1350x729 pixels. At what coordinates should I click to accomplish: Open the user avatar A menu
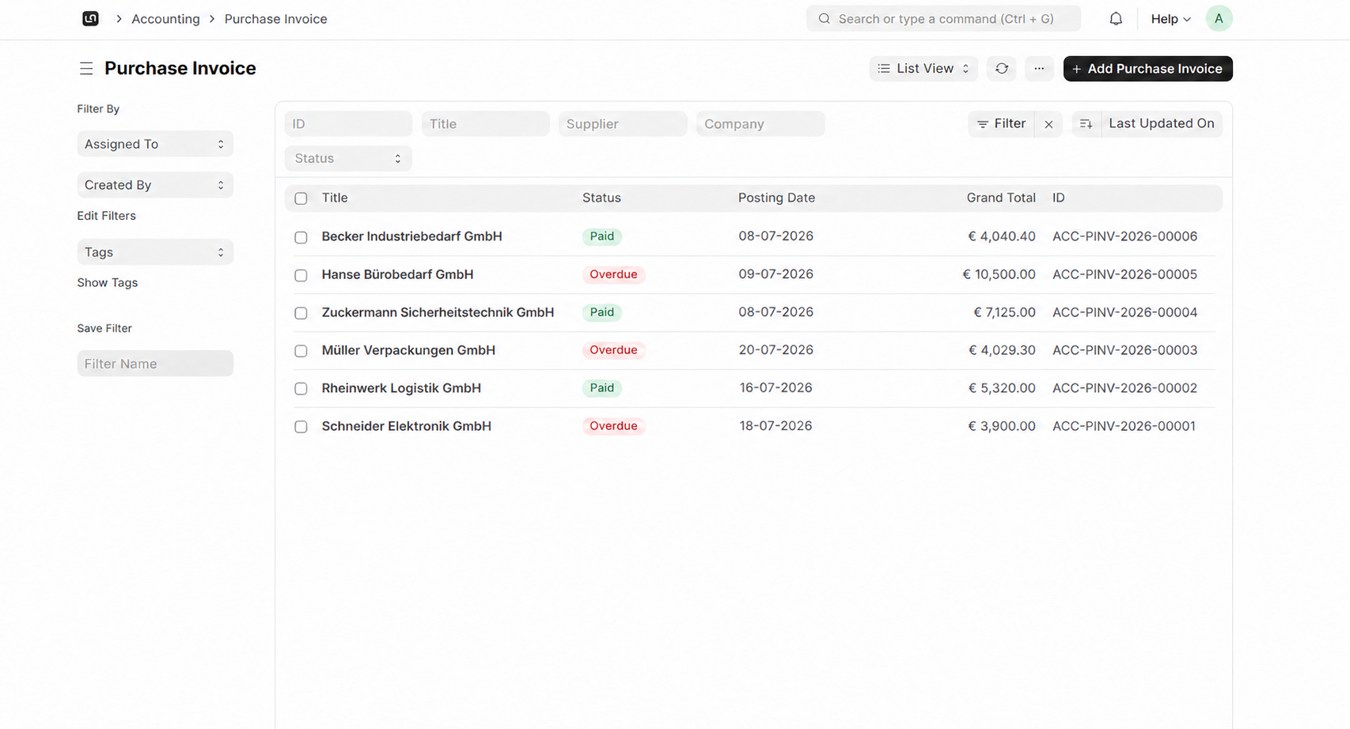(1219, 18)
